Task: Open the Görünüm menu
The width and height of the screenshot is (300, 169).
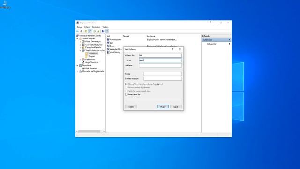Action: (x=96, y=27)
